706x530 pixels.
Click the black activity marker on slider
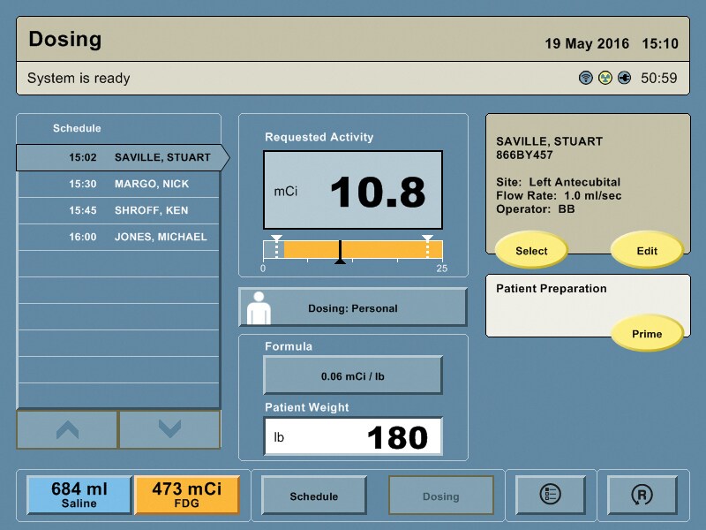tap(341, 252)
